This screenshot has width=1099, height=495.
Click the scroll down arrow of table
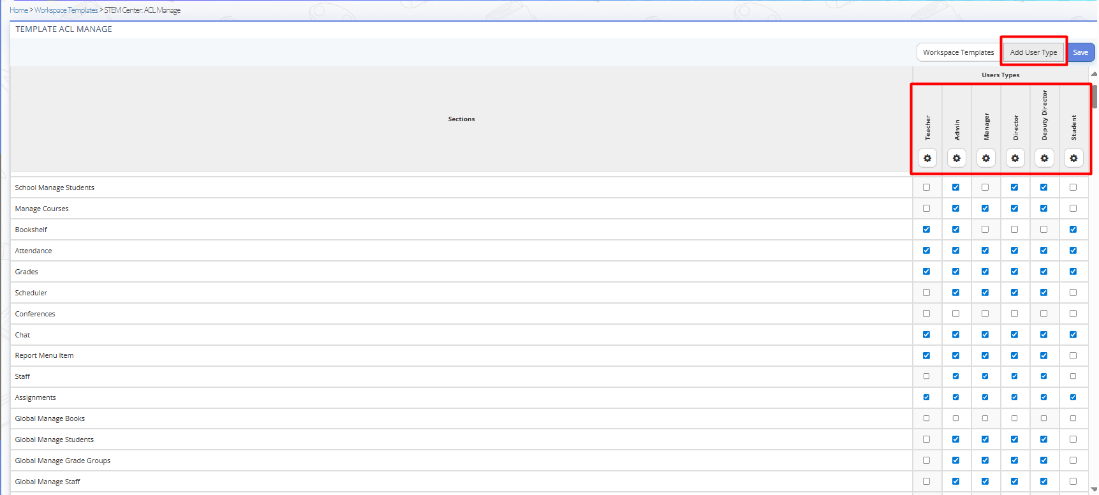[1094, 489]
